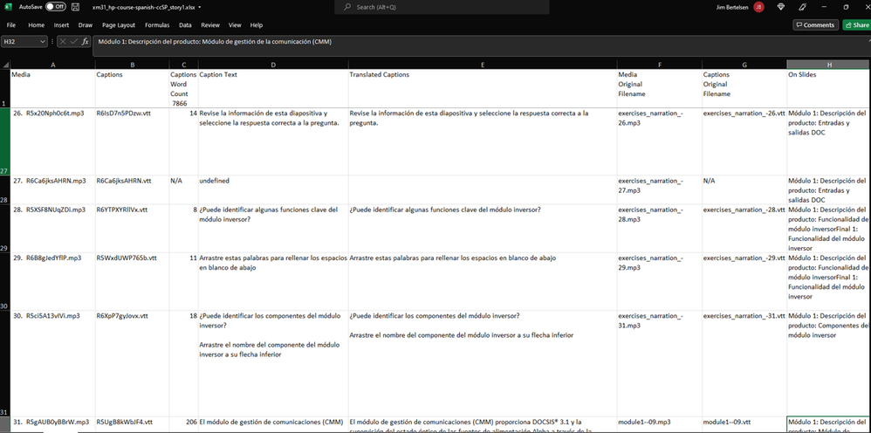Click cell 'module1--09.mp3'
871x433 pixels.
660,424
